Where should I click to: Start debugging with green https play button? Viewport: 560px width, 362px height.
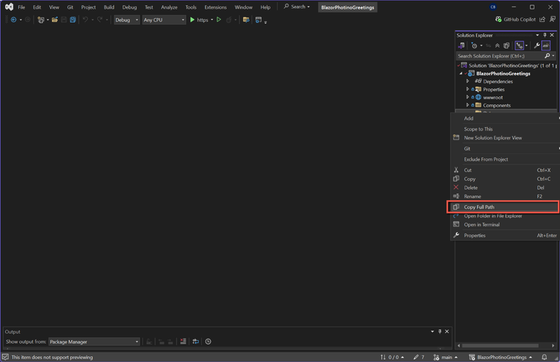coord(192,20)
